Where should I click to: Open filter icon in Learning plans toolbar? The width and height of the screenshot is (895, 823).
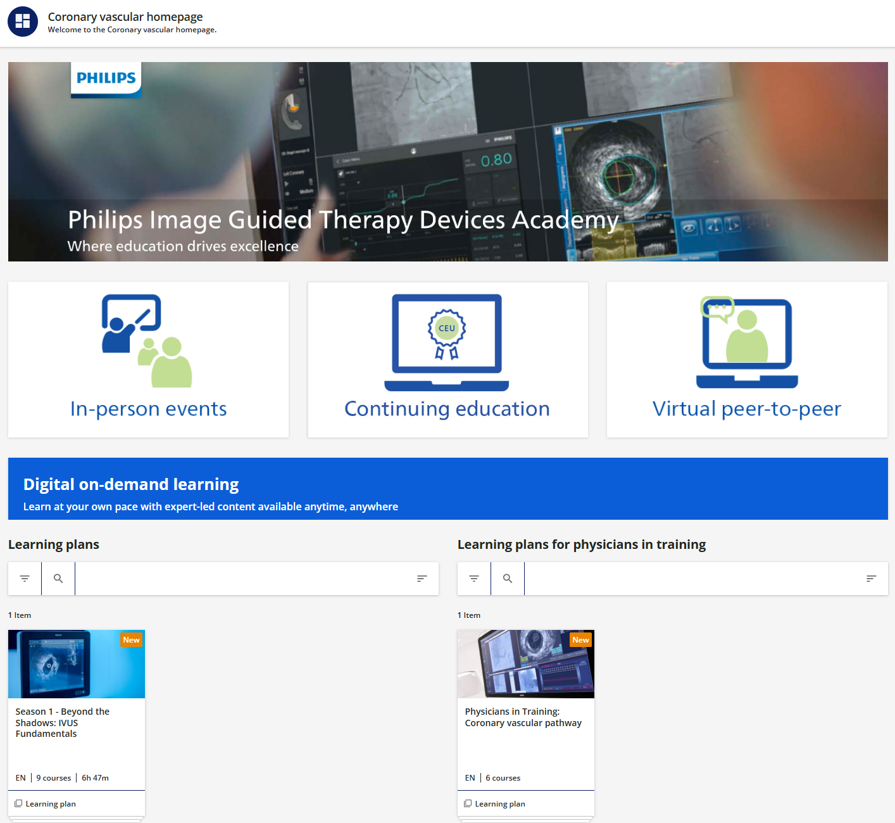pos(25,579)
